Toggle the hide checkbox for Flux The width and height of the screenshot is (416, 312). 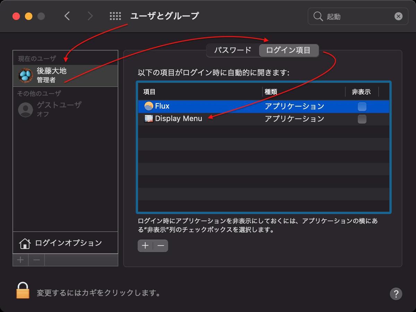(x=362, y=106)
